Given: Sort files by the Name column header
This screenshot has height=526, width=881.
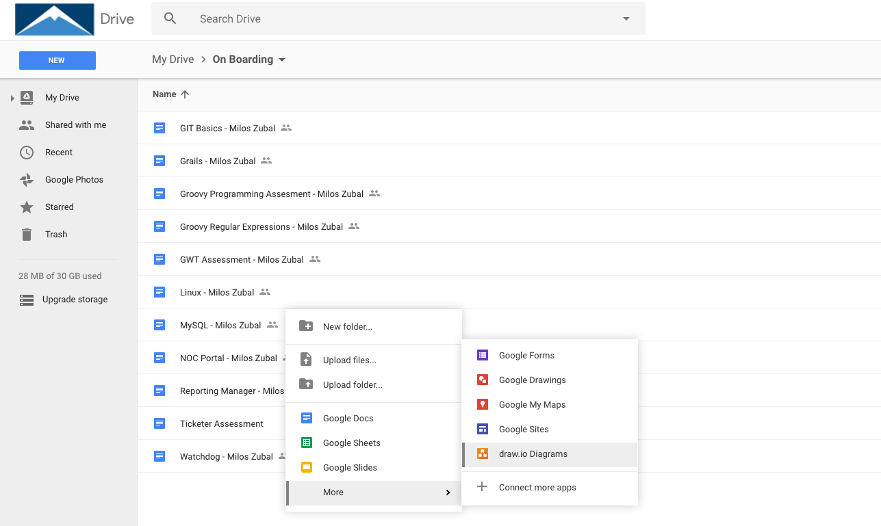Looking at the screenshot, I should point(164,94).
